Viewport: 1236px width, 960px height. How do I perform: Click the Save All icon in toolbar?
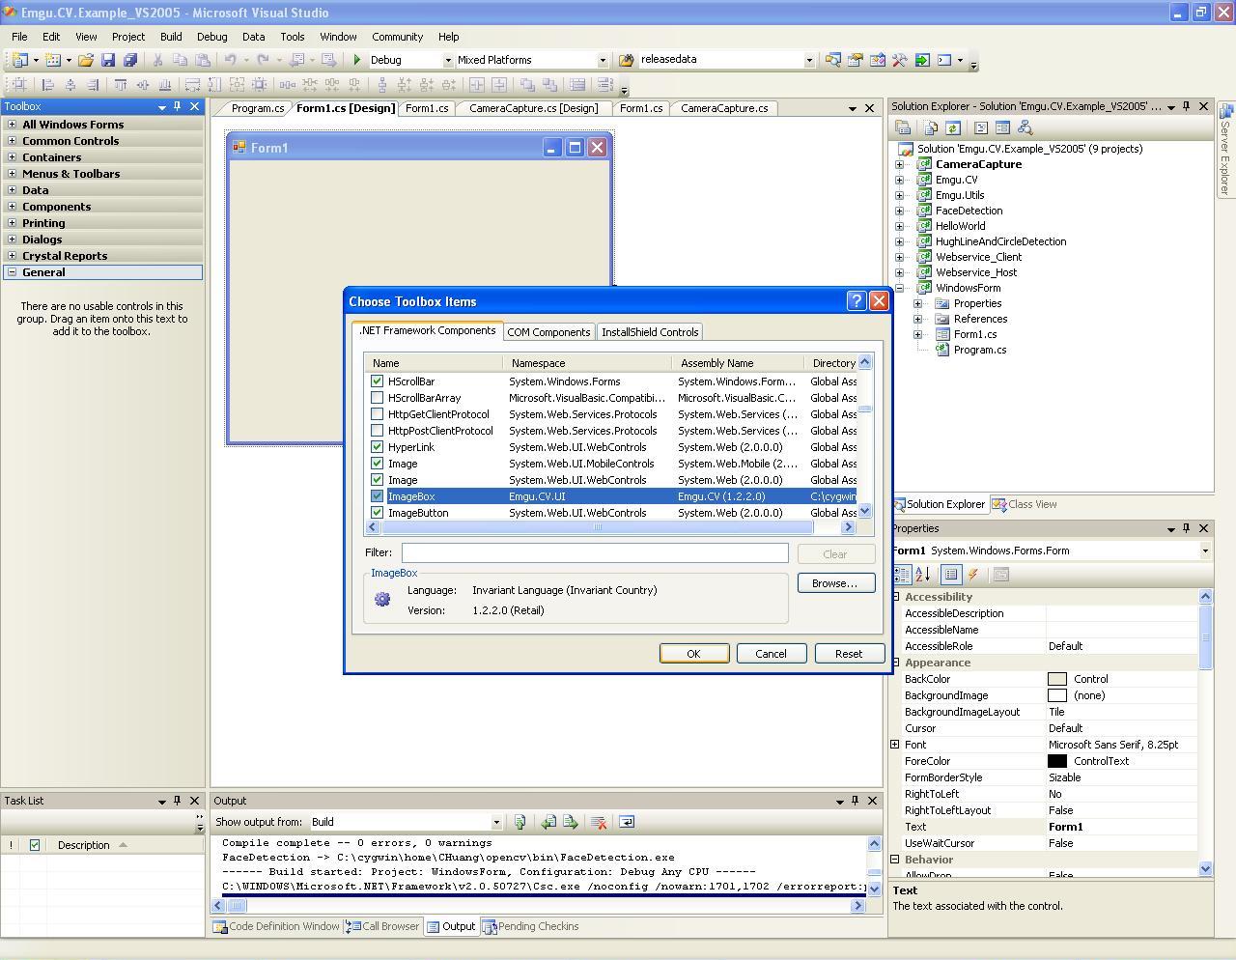tap(130, 60)
